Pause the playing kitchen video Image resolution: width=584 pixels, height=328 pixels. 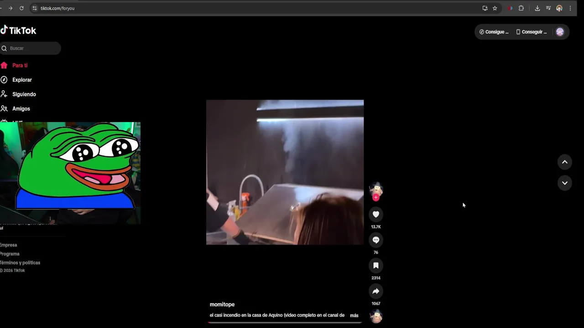click(x=285, y=172)
